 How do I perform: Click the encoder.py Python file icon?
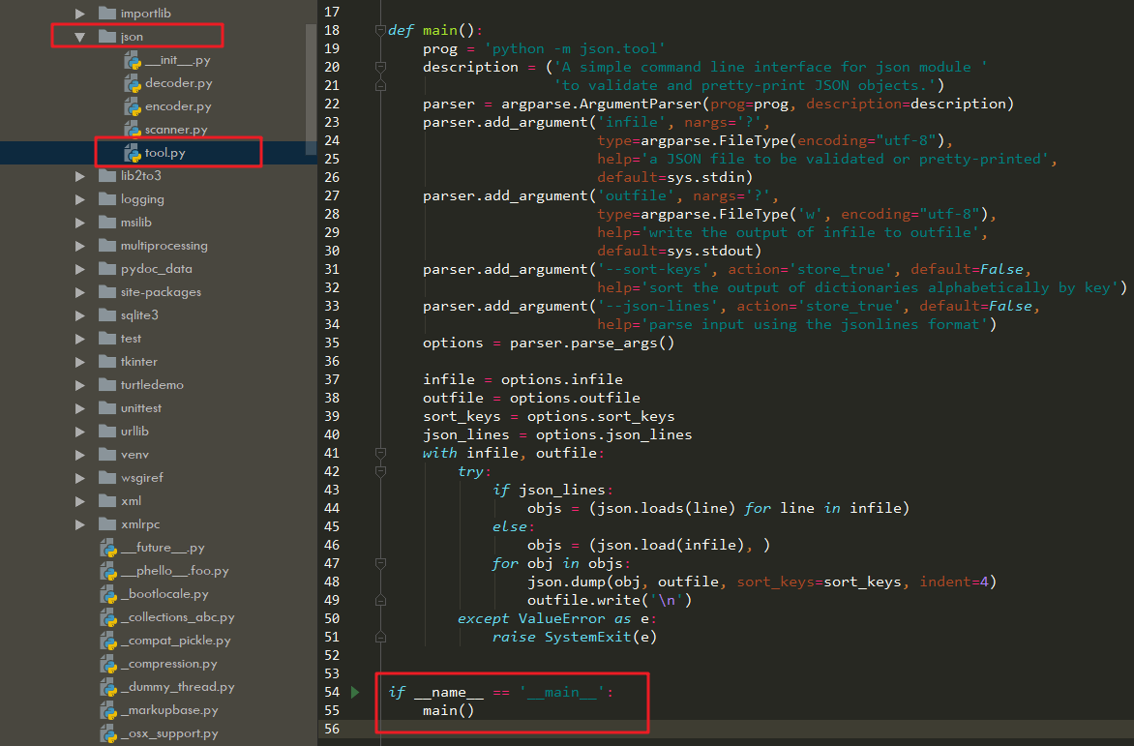(133, 106)
